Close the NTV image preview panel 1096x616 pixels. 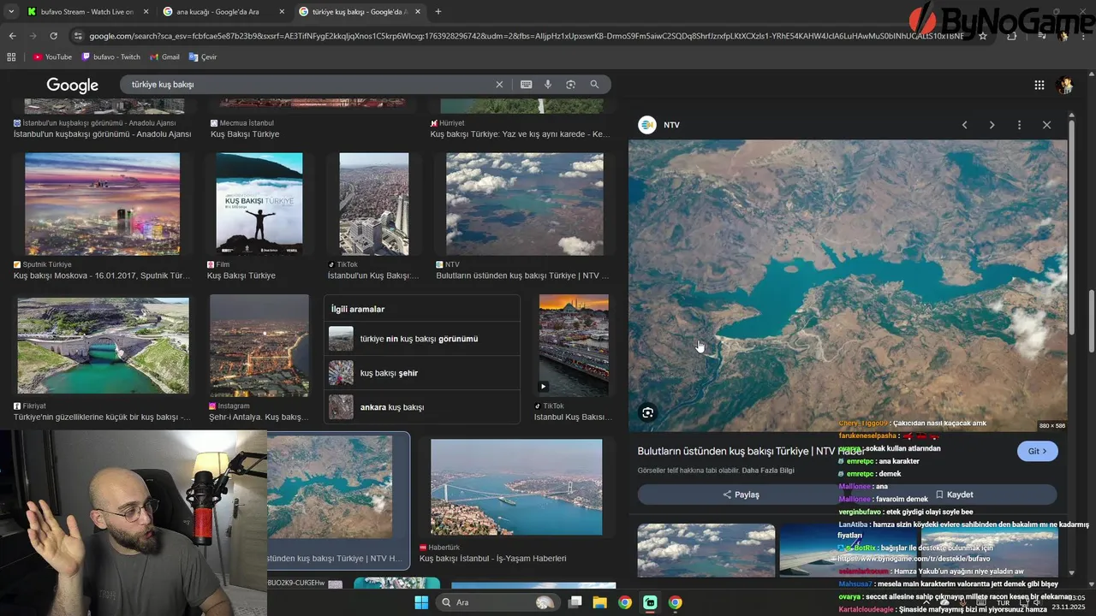point(1046,125)
